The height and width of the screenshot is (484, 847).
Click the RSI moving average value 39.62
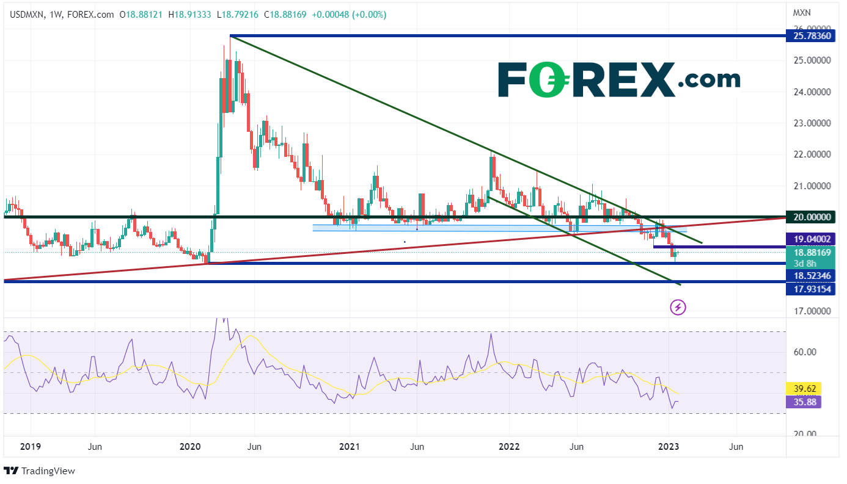coord(805,388)
